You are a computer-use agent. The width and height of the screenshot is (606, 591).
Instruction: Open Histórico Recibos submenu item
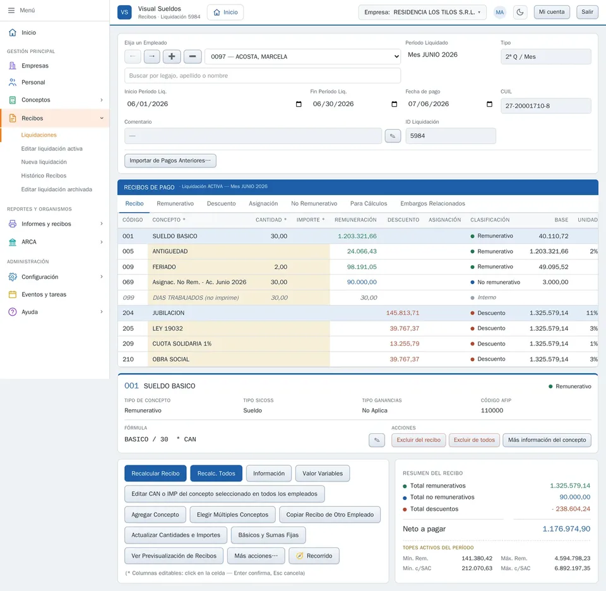click(x=44, y=176)
